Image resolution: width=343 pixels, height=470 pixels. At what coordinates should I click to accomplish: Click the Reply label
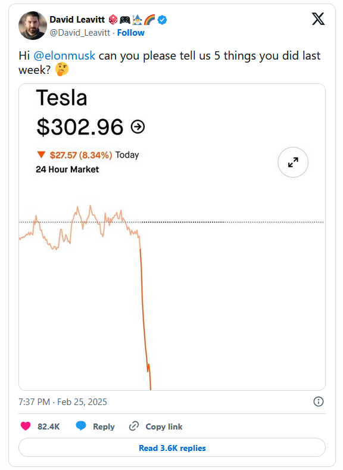104,427
